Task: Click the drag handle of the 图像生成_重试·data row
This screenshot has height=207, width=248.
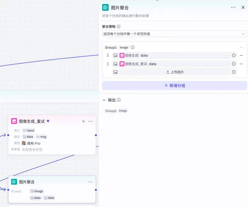Action: 108,64
